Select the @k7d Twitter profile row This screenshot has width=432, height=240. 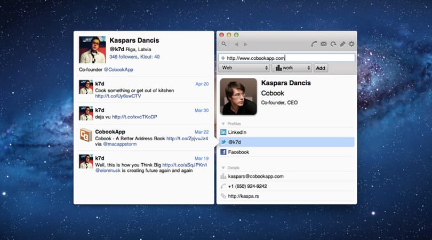click(x=287, y=142)
